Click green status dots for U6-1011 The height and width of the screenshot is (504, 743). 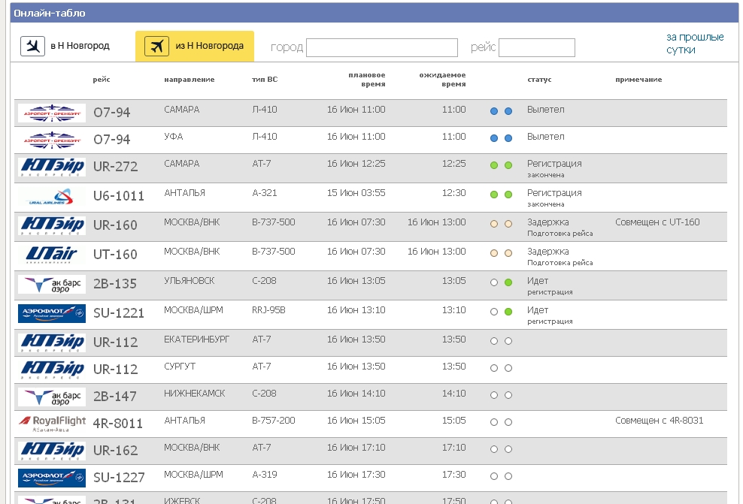501,195
